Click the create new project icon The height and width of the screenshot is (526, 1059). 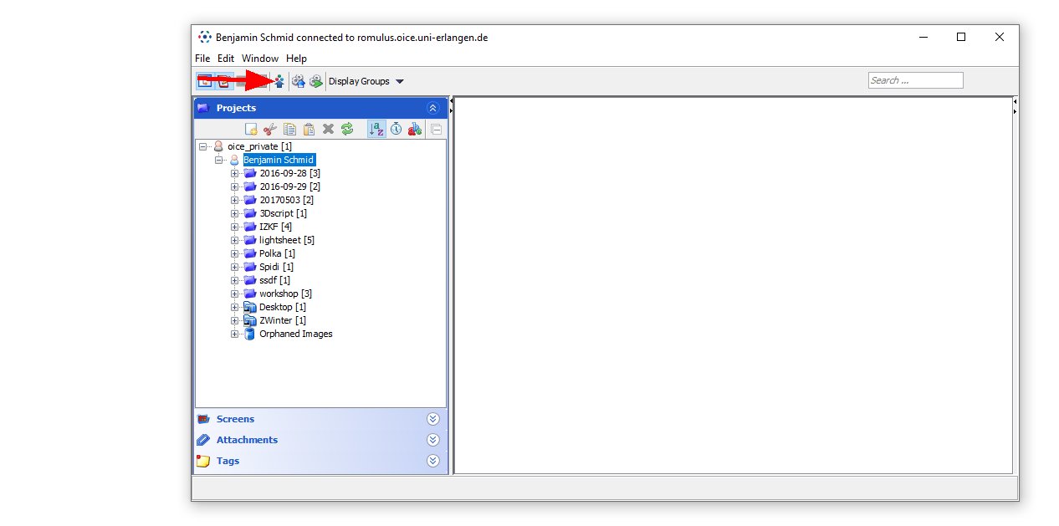(250, 129)
